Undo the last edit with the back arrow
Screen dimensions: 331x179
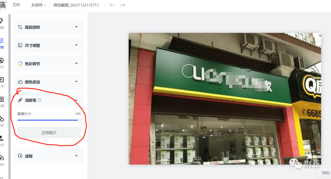112,5
